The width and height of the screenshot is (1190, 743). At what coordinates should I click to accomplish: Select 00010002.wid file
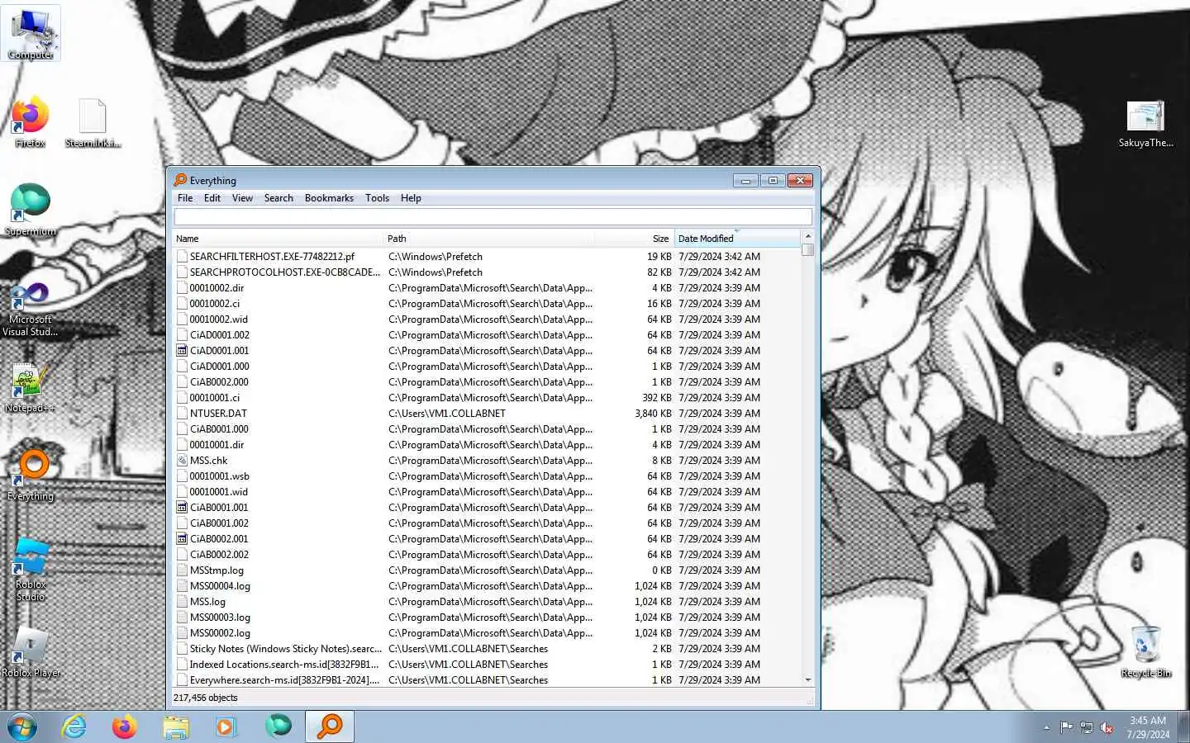[218, 319]
